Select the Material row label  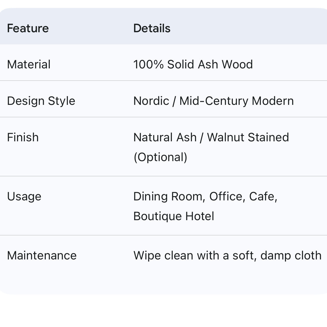29,64
